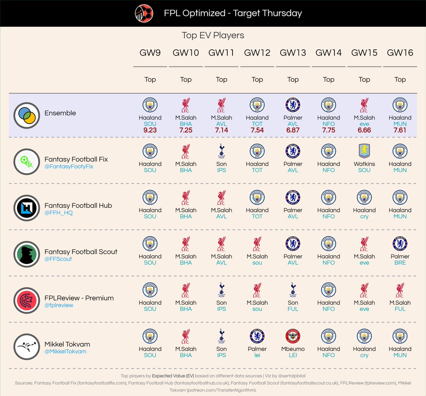
Task: Click the Sources footer text line
Action: click(x=213, y=386)
